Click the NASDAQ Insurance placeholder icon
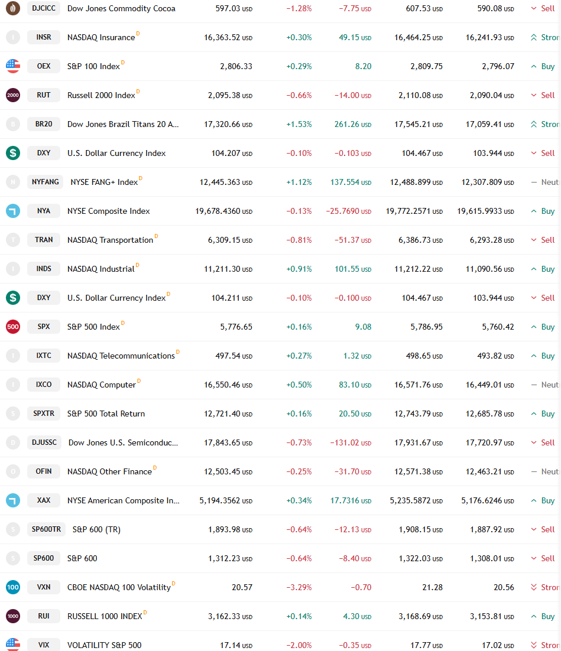 click(13, 37)
